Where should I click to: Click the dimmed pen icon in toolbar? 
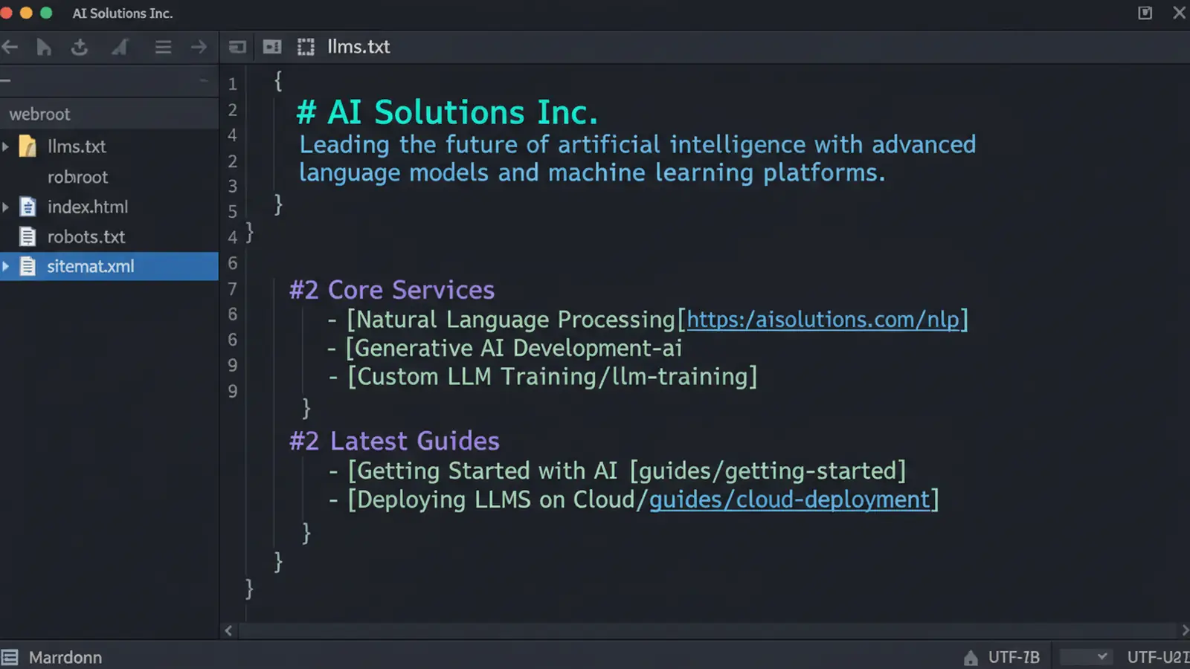(119, 48)
